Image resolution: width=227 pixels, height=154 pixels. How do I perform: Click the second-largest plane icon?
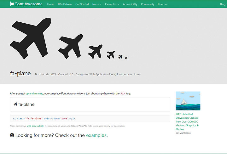click(x=71, y=46)
